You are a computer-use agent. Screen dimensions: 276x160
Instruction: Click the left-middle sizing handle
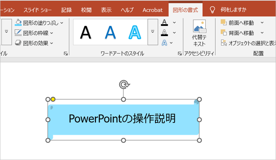click(x=48, y=120)
